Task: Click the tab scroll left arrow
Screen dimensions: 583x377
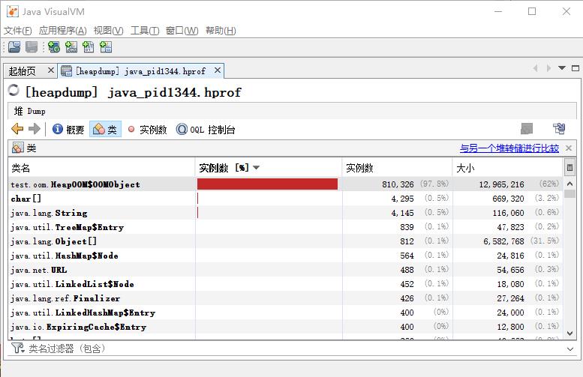Action: pos(536,68)
